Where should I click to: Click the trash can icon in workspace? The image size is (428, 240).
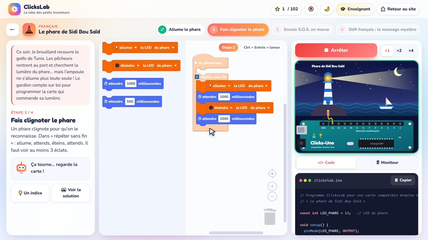(270, 217)
